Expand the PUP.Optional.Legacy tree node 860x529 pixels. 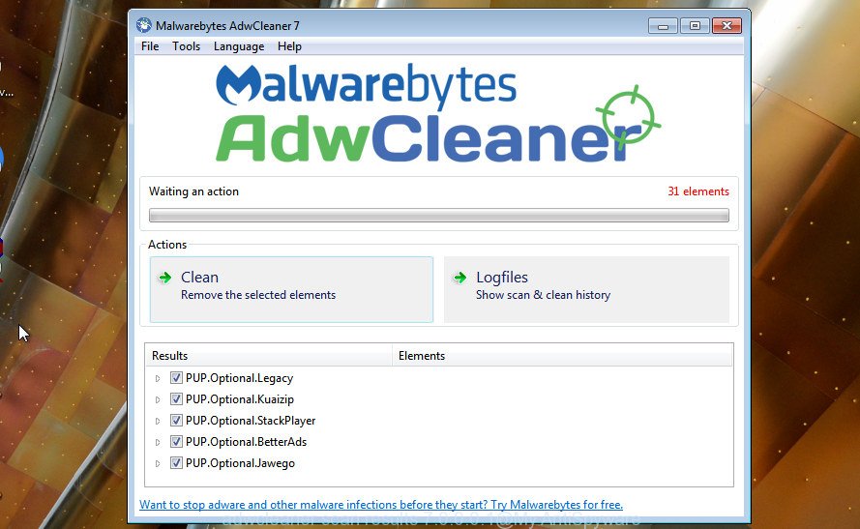tap(158, 378)
